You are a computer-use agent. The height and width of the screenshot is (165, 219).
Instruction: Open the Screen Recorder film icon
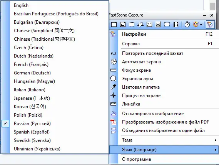pos(176,25)
